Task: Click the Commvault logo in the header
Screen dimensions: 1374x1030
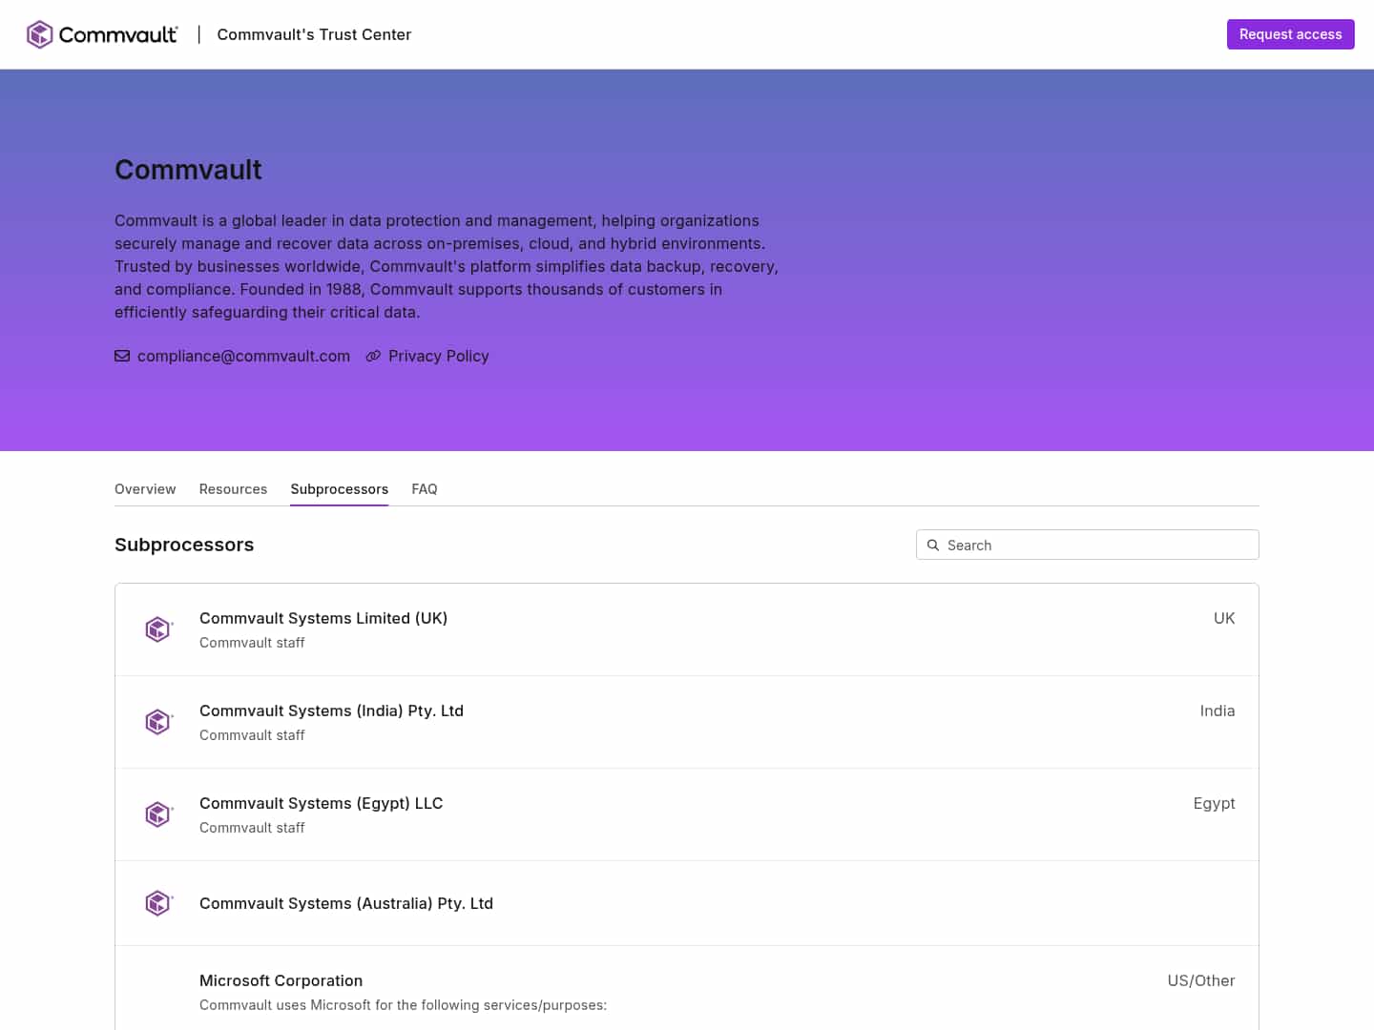Action: pos(100,34)
